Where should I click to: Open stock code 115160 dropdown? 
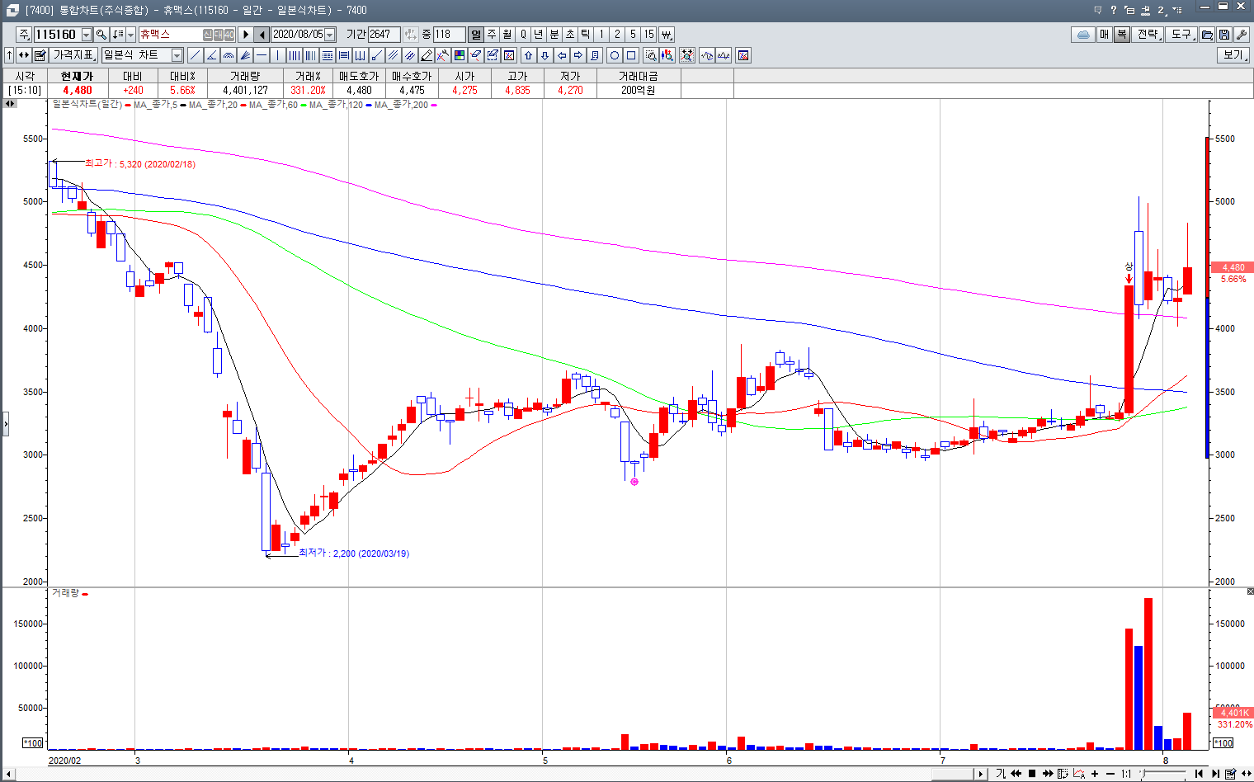pos(87,35)
